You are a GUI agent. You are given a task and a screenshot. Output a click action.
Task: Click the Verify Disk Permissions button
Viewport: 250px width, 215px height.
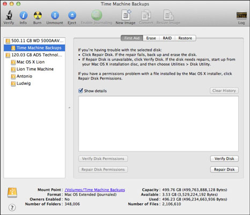coord(103,159)
